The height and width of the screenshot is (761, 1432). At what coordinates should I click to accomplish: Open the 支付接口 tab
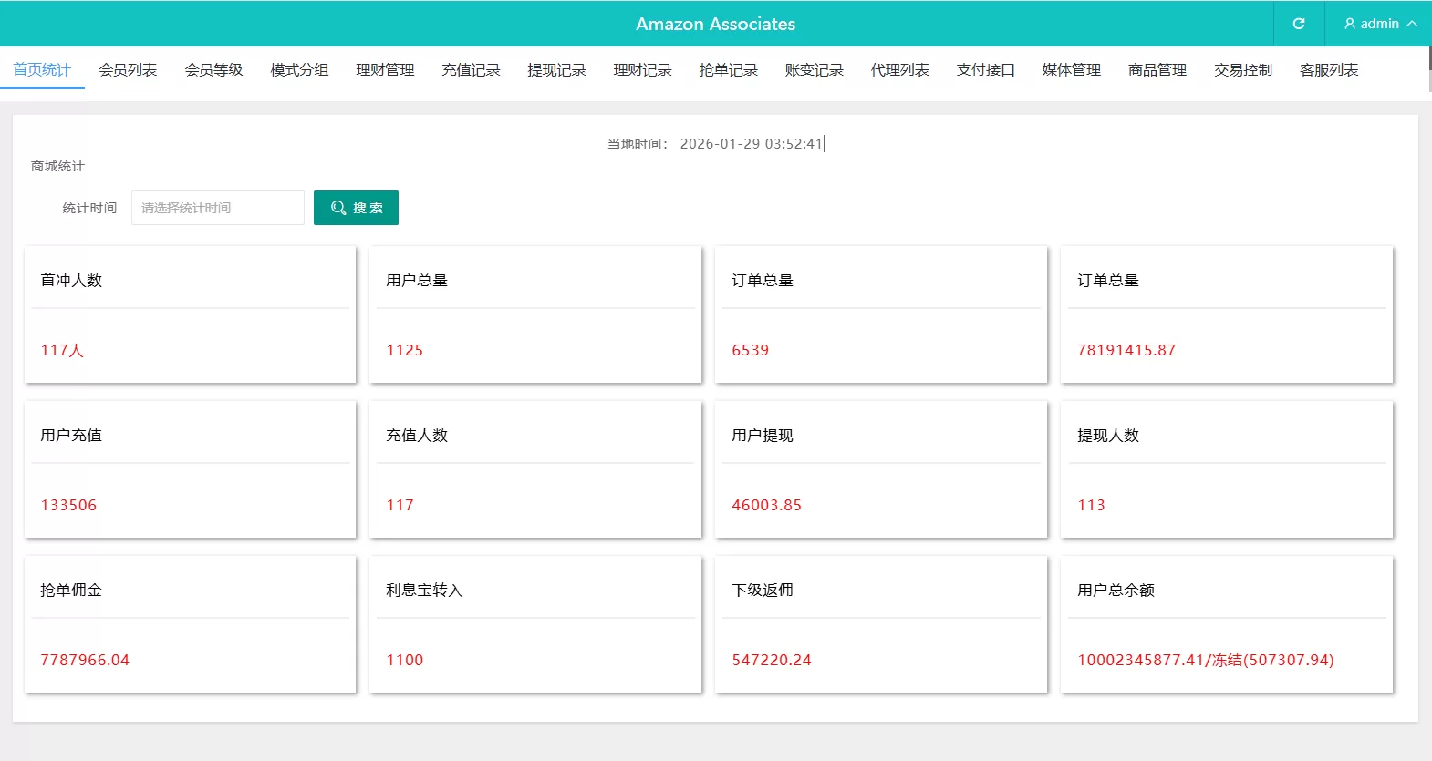click(x=985, y=70)
